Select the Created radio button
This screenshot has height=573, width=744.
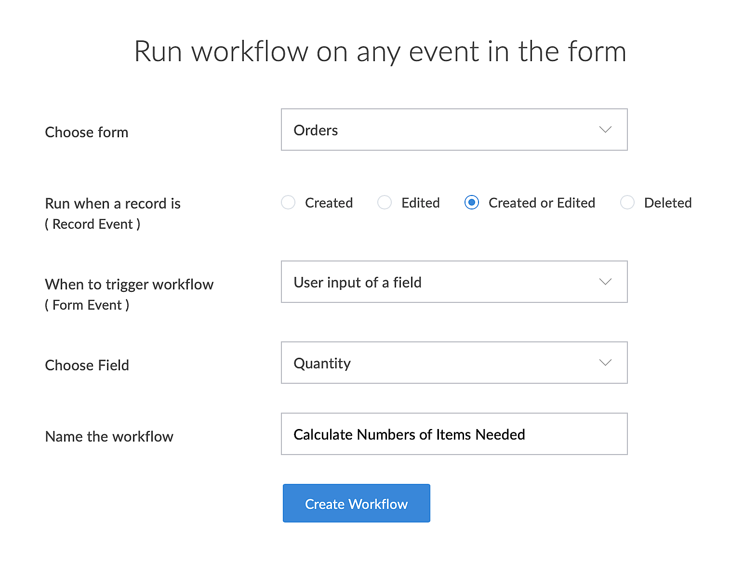(x=288, y=203)
